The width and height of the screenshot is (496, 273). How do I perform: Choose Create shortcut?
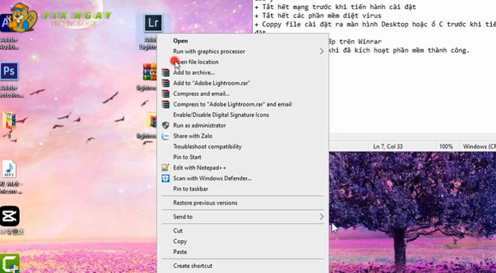tap(243, 266)
